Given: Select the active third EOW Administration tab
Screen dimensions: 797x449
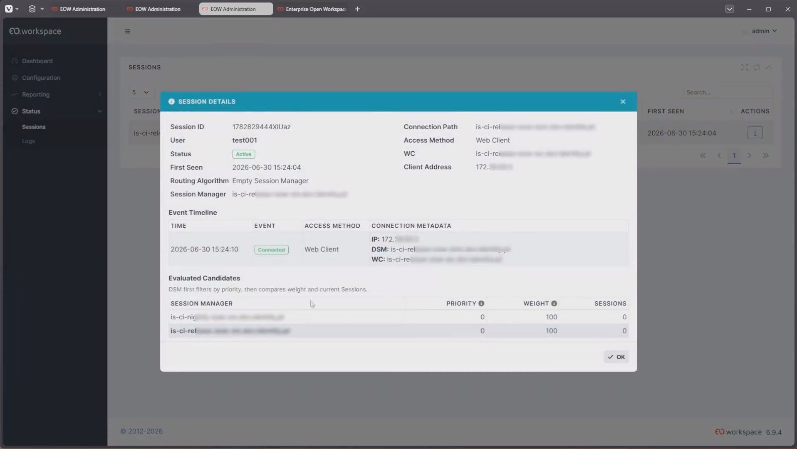Looking at the screenshot, I should point(236,9).
